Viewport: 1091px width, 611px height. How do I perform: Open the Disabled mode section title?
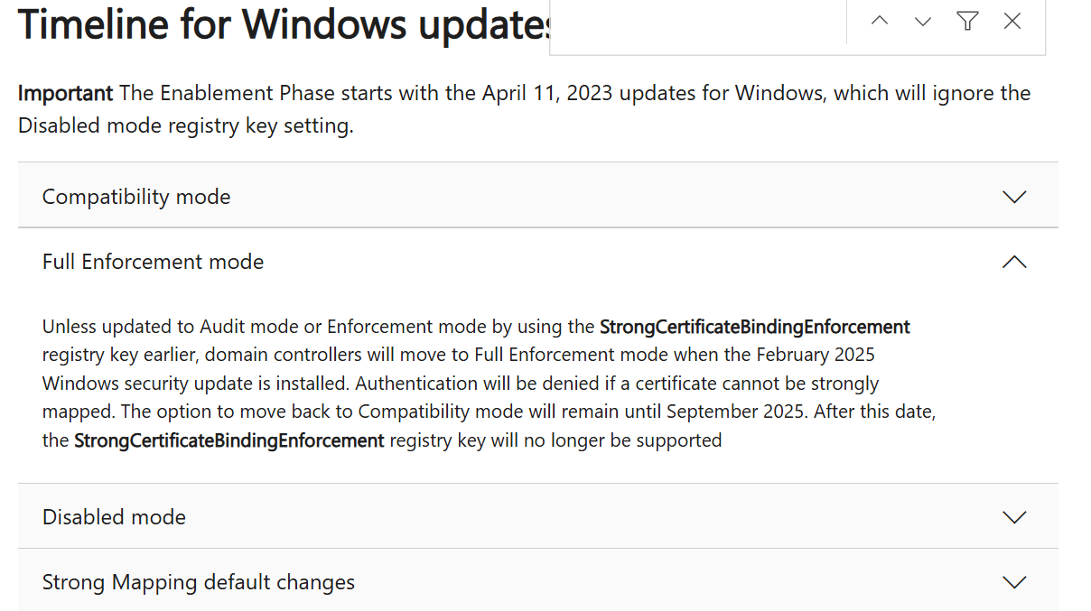coord(114,517)
